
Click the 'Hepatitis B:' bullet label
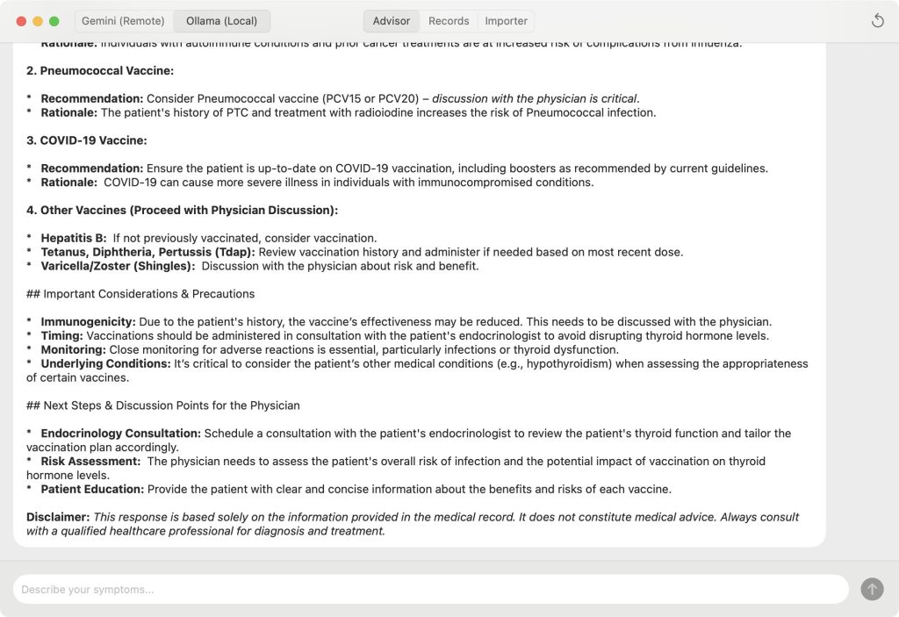[x=74, y=238]
